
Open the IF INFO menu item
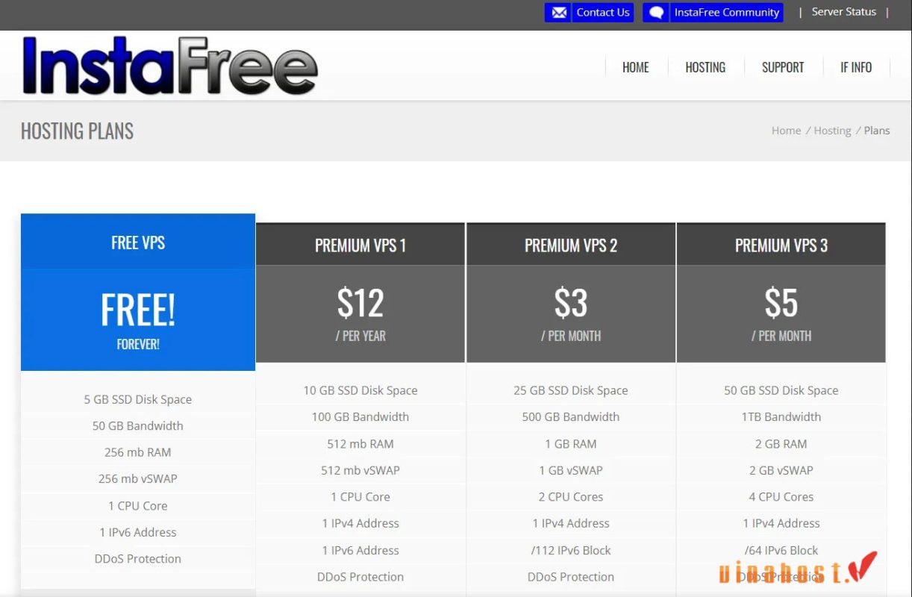(x=856, y=67)
